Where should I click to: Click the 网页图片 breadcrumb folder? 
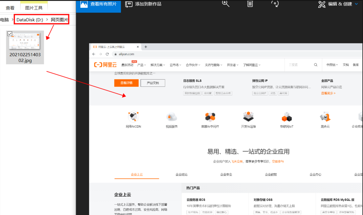coord(59,20)
